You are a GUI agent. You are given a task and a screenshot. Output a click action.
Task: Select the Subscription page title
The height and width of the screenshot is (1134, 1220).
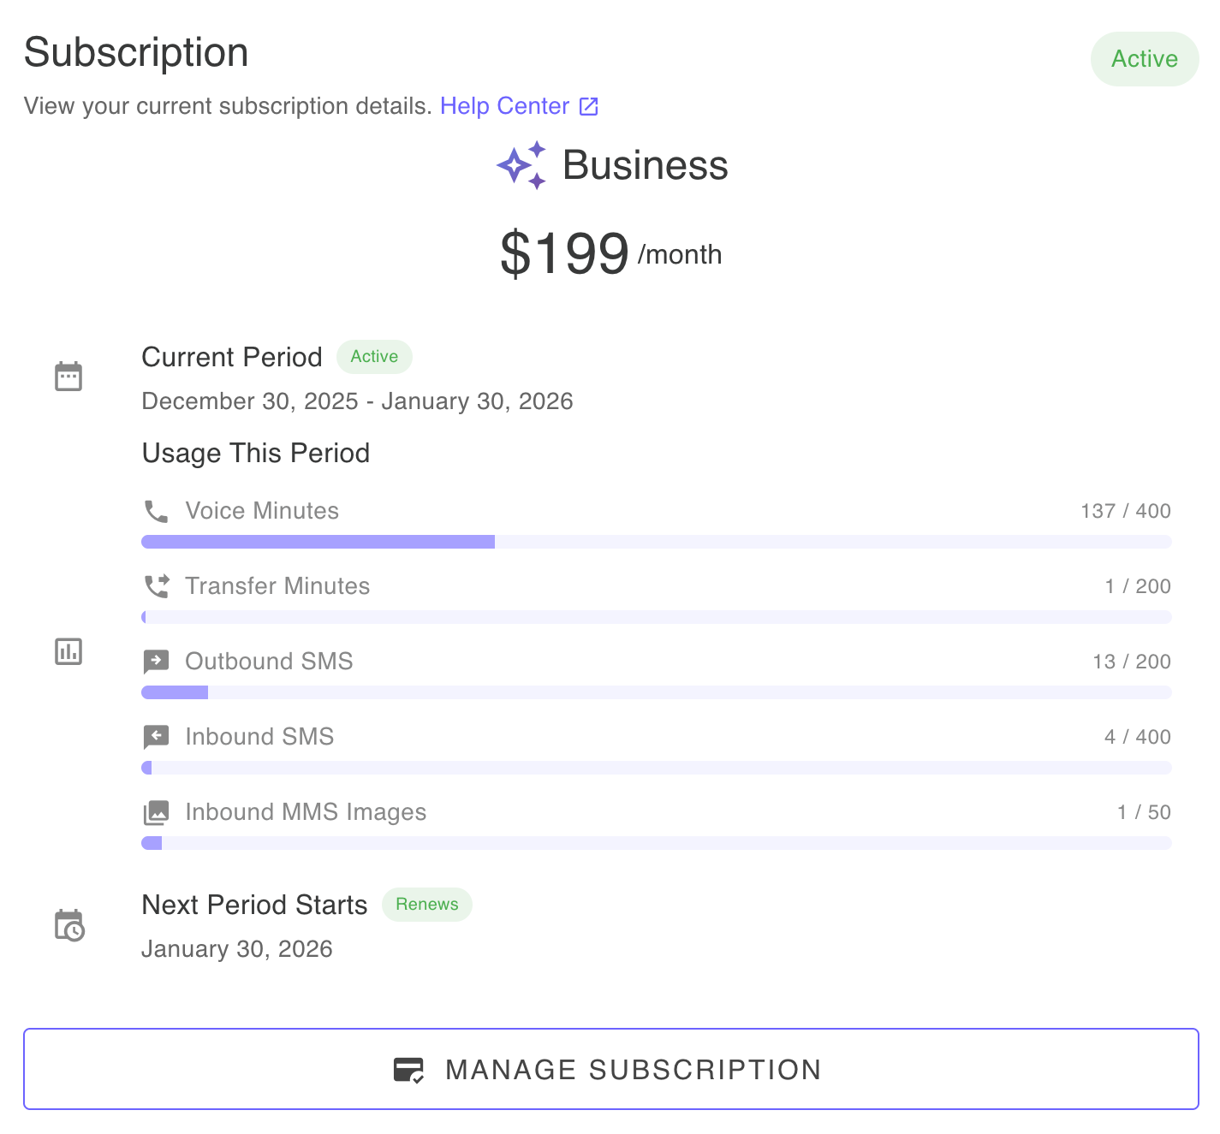(x=136, y=51)
